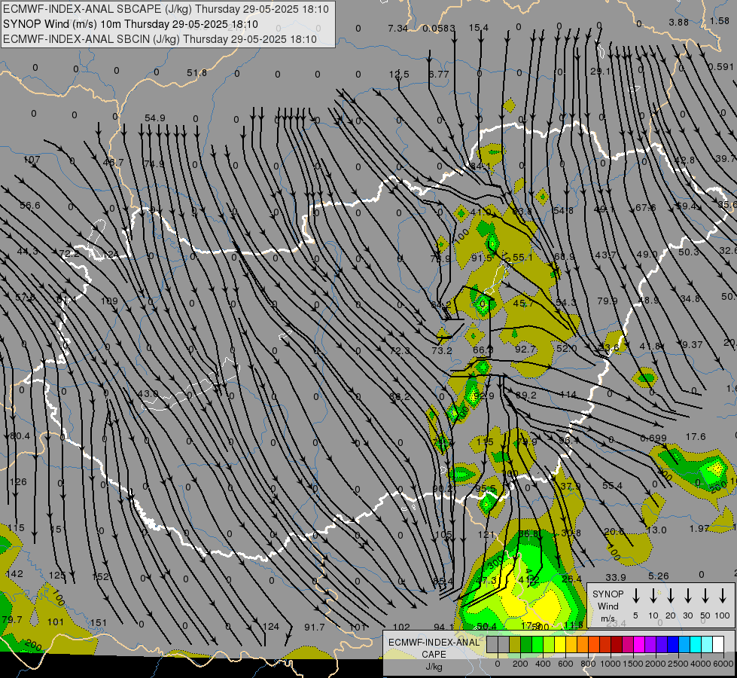Click the 600 tick label on scale

[x=565, y=664]
